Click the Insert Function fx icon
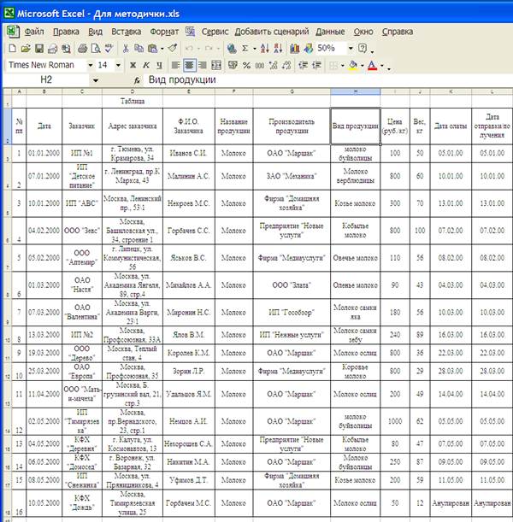The width and height of the screenshot is (513, 522). [x=137, y=80]
